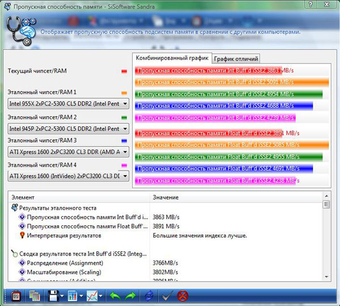The height and width of the screenshot is (306, 340).
Task: Click diamond icon next to 'Масштабирование (Scaling)'
Action: coord(22,272)
